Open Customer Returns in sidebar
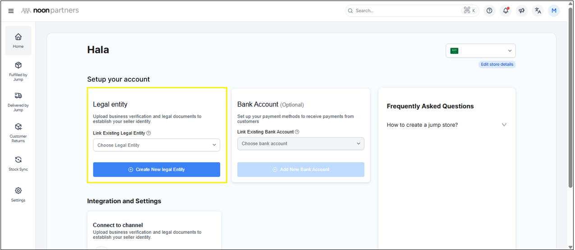Screen dimensions: 575x250 coord(18,133)
